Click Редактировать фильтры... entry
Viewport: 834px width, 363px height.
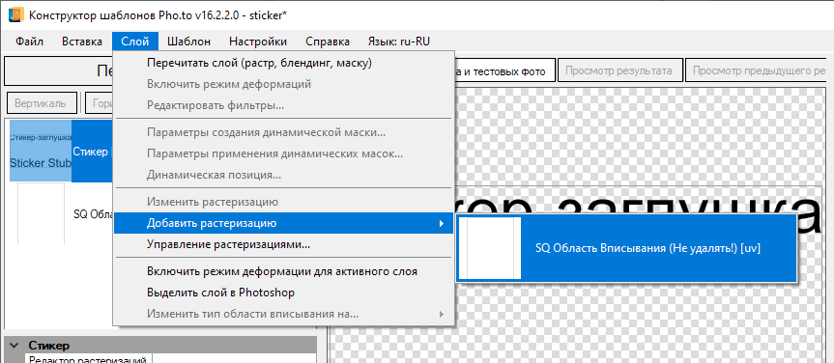[x=283, y=105]
